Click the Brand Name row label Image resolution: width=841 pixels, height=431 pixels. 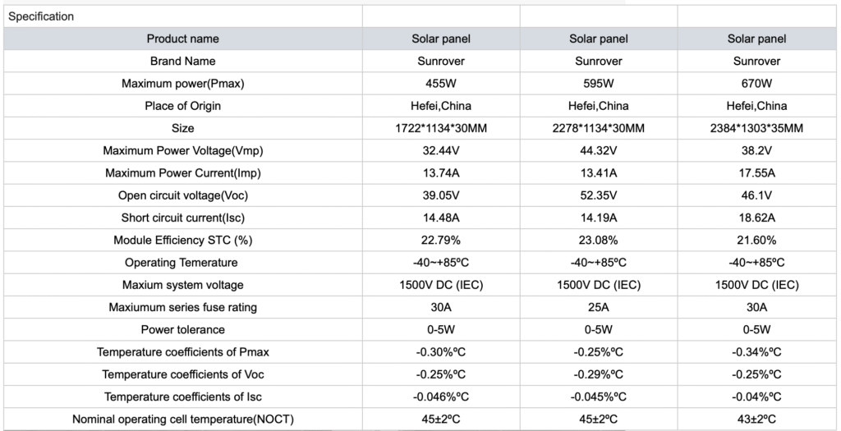pyautogui.click(x=183, y=61)
